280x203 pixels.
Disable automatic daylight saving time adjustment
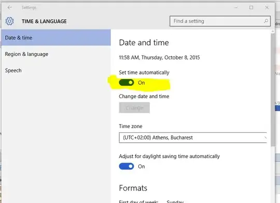point(127,166)
